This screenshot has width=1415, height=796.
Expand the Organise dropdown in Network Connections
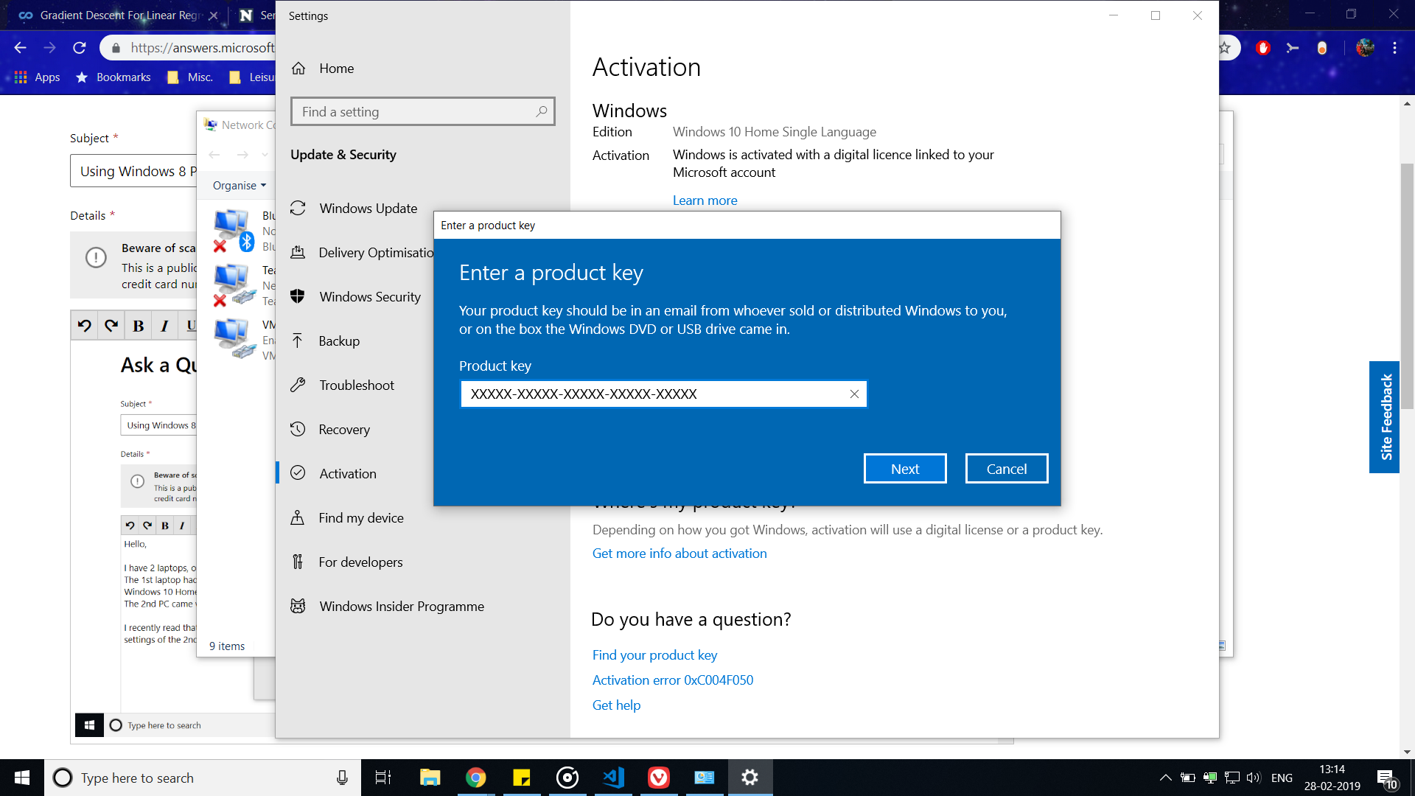[240, 186]
